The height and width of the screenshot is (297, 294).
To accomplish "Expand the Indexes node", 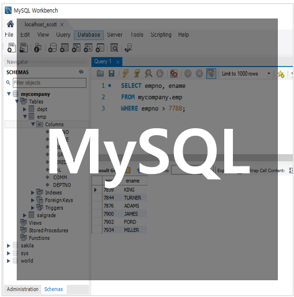I will tap(32, 192).
